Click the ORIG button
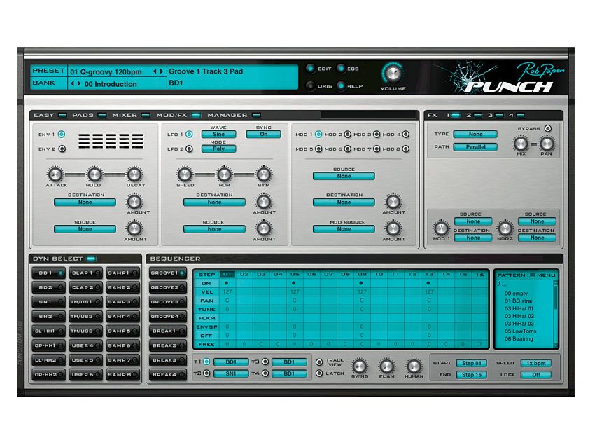 [310, 86]
